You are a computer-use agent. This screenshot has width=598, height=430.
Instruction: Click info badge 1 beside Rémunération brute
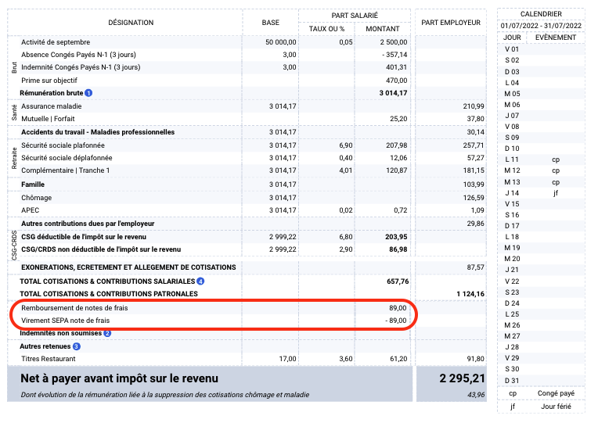click(88, 93)
